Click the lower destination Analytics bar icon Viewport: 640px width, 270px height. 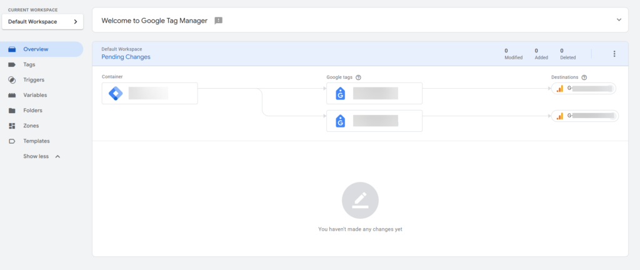pyautogui.click(x=559, y=116)
